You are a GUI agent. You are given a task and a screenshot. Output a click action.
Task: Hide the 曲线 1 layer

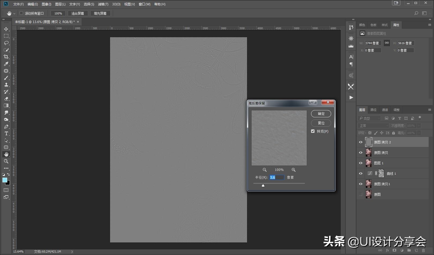point(361,174)
